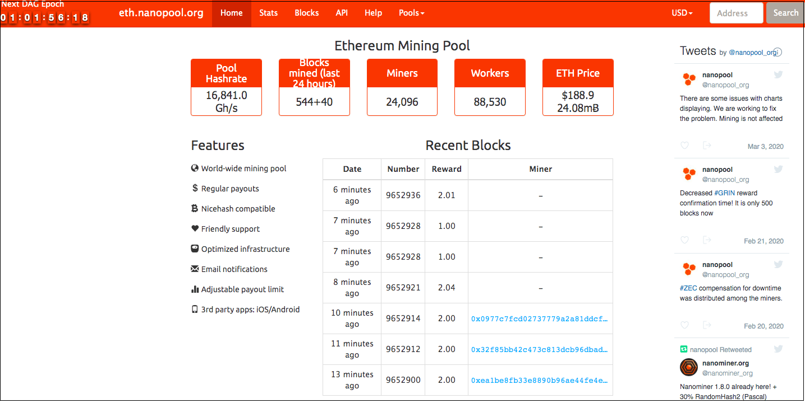
Task: Click the reward value 2.04
Action: [447, 288]
